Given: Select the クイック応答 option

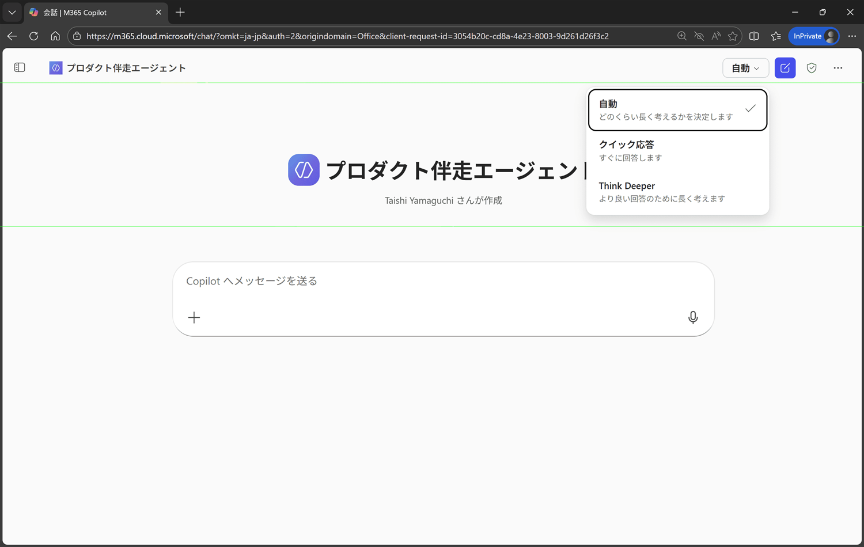Looking at the screenshot, I should tap(677, 151).
